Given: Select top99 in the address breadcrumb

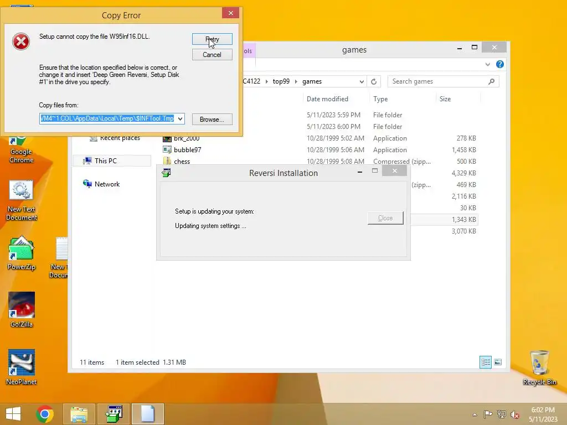Looking at the screenshot, I should (x=281, y=81).
